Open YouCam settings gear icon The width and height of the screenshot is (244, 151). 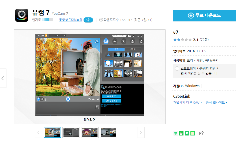(x=133, y=36)
